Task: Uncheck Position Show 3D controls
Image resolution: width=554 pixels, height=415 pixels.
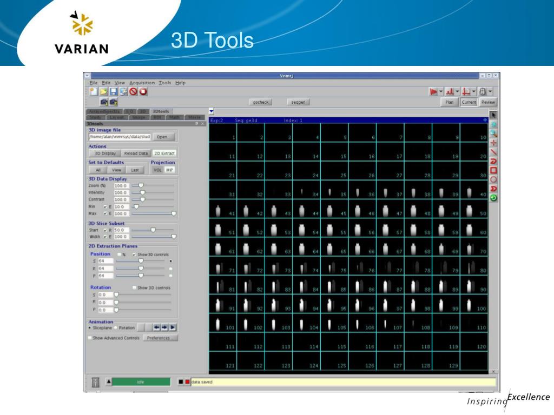Action: [x=134, y=255]
